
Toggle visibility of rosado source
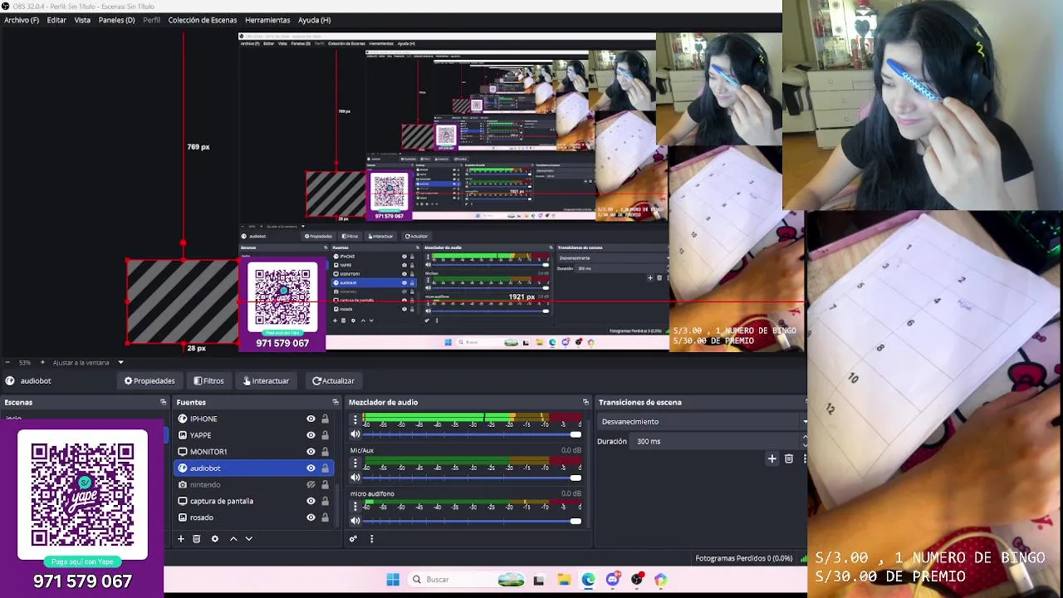tap(311, 517)
